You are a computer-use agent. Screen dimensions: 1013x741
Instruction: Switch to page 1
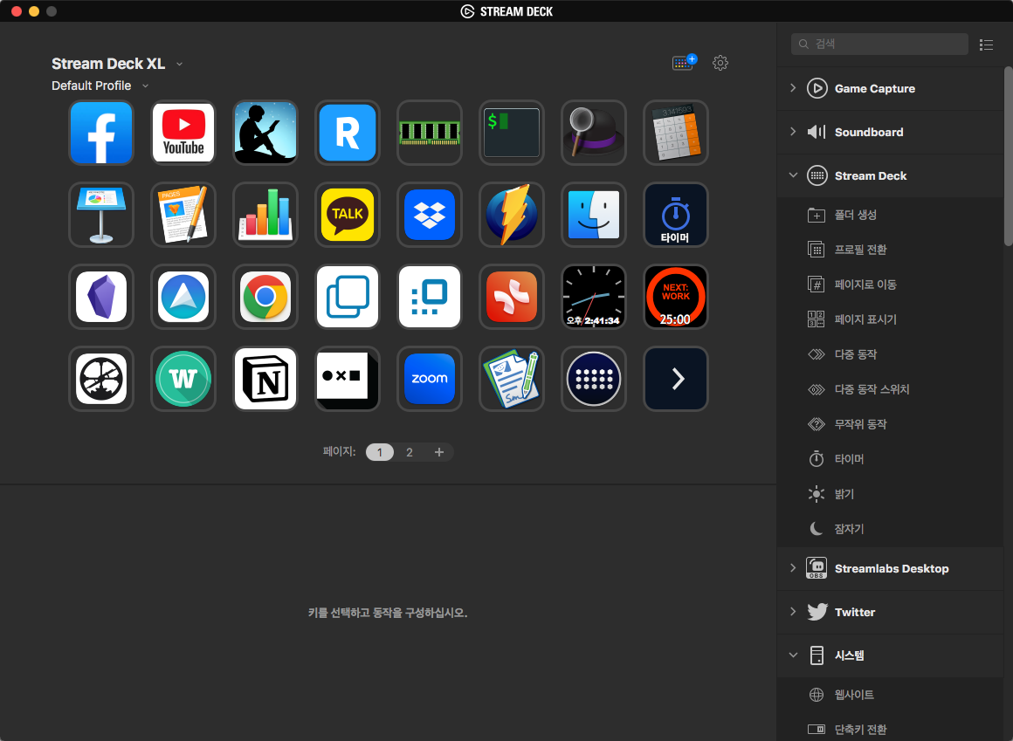[380, 452]
